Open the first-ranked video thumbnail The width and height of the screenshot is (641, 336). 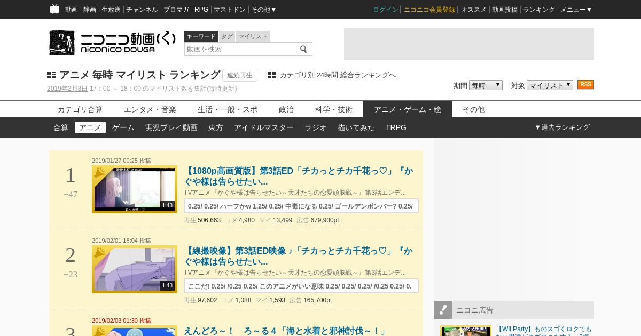[135, 189]
